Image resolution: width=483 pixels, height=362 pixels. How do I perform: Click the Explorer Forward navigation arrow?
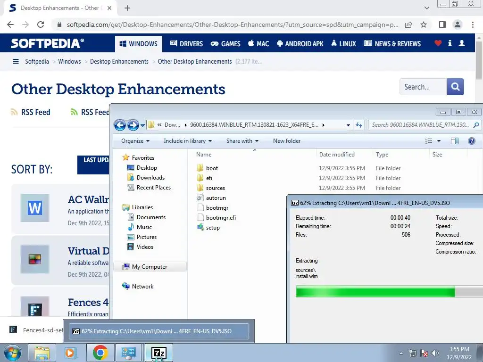click(133, 125)
